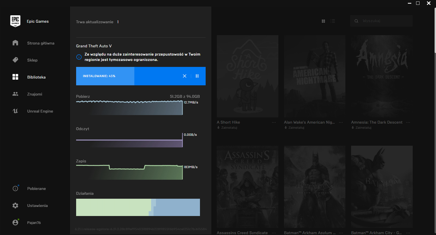This screenshot has width=436, height=235.
Task: Open Amnesia The Dark Descent cover
Action: tap(382, 76)
